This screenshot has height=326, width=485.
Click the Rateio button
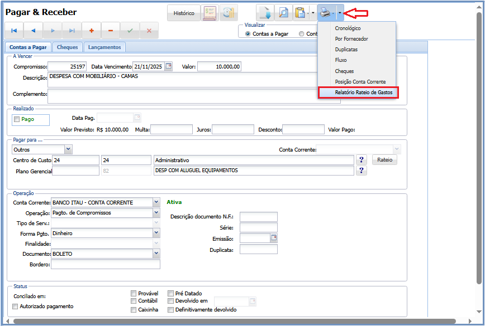click(384, 160)
